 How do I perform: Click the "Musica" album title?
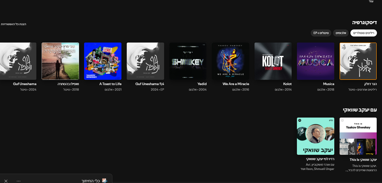(329, 84)
